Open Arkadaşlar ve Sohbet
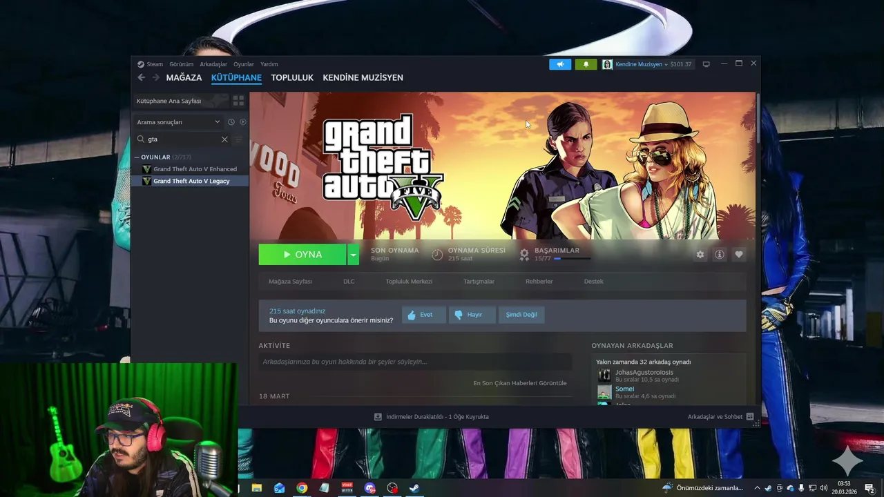Screen dimensions: 884x497 720,417
